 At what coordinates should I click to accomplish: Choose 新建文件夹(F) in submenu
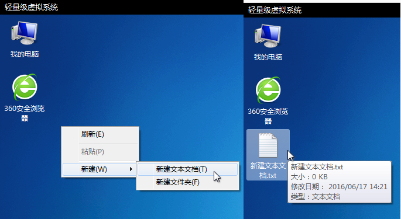click(x=188, y=182)
